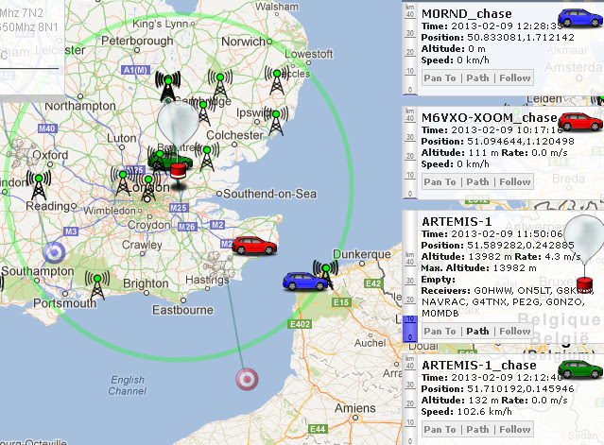Screen dimensions: 604x445
Task: Click the receiver tower near Portsmouth
Action: [x=97, y=285]
